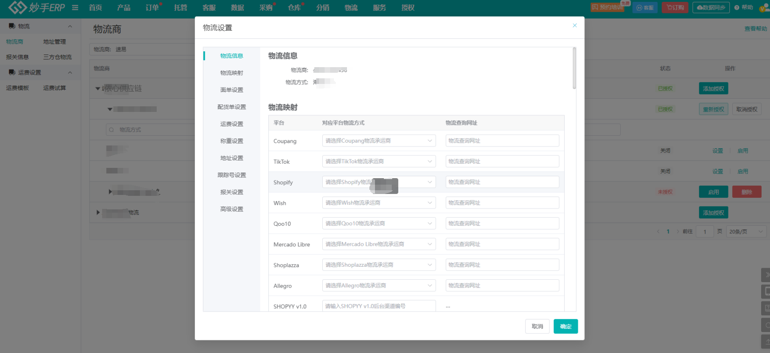This screenshot has height=353, width=770.
Task: Switch to 物流信息 tab in dialog
Action: pos(232,56)
